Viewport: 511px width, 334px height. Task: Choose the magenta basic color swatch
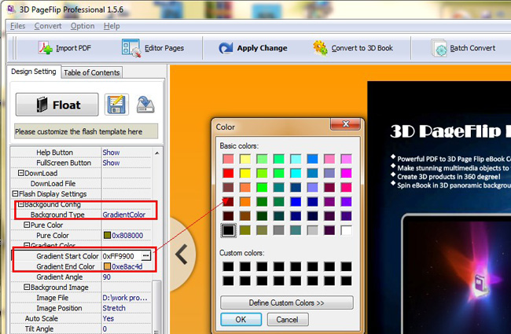[346, 173]
